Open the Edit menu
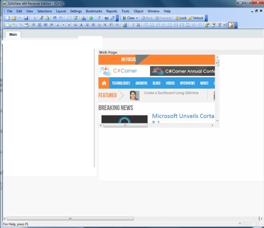264x228 pixels. coord(19,11)
